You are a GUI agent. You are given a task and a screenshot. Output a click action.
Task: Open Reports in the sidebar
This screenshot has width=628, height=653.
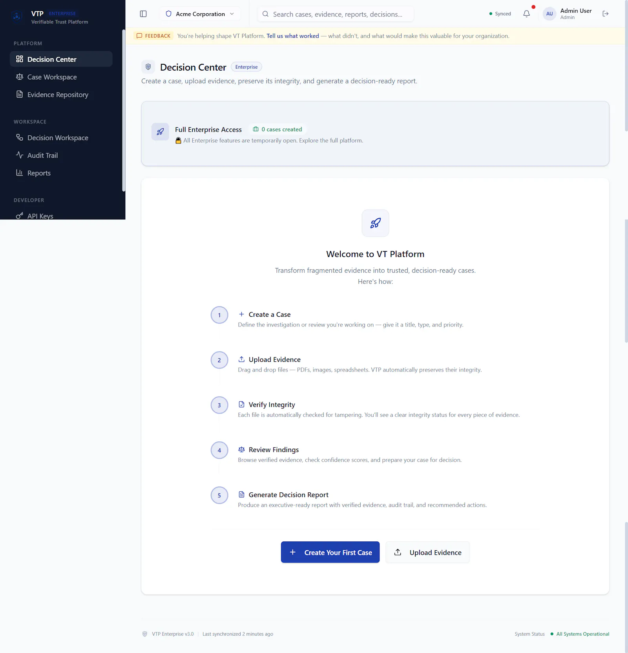click(x=61, y=173)
